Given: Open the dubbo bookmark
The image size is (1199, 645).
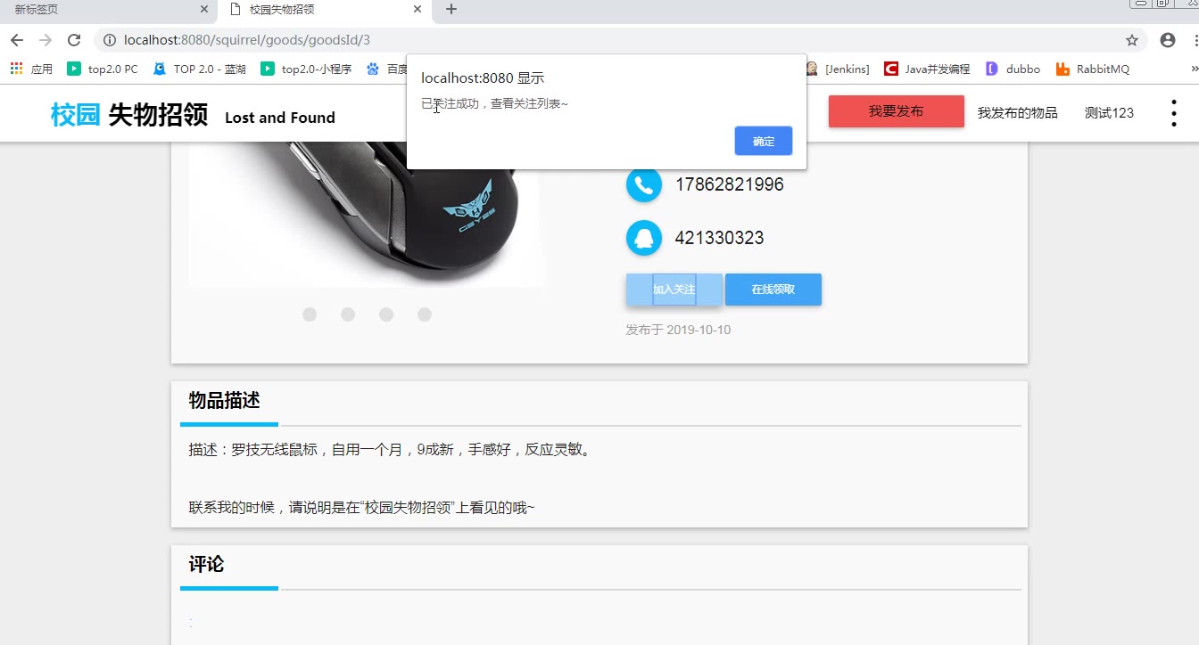Looking at the screenshot, I should click(x=1013, y=69).
